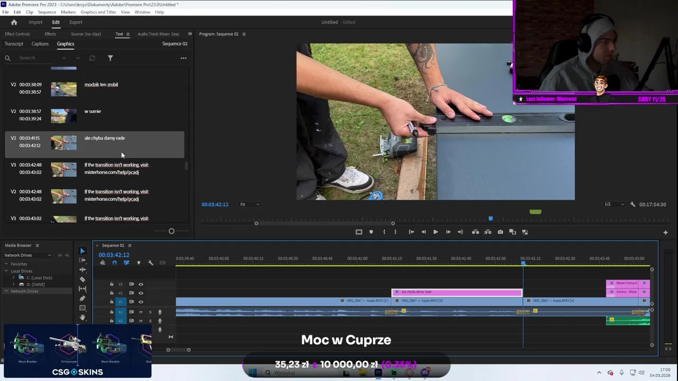Toggle snap magnet in timeline

(114, 263)
